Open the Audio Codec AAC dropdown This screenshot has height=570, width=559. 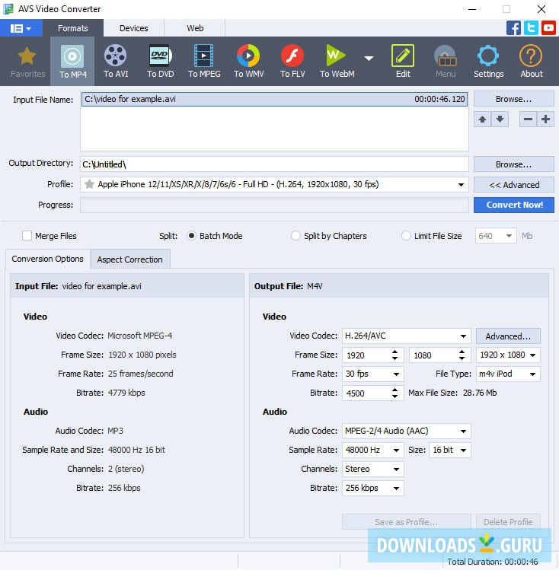(x=406, y=431)
